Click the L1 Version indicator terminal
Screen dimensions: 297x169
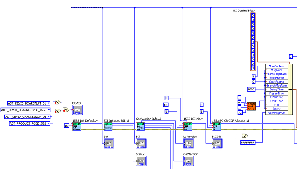click(188, 143)
